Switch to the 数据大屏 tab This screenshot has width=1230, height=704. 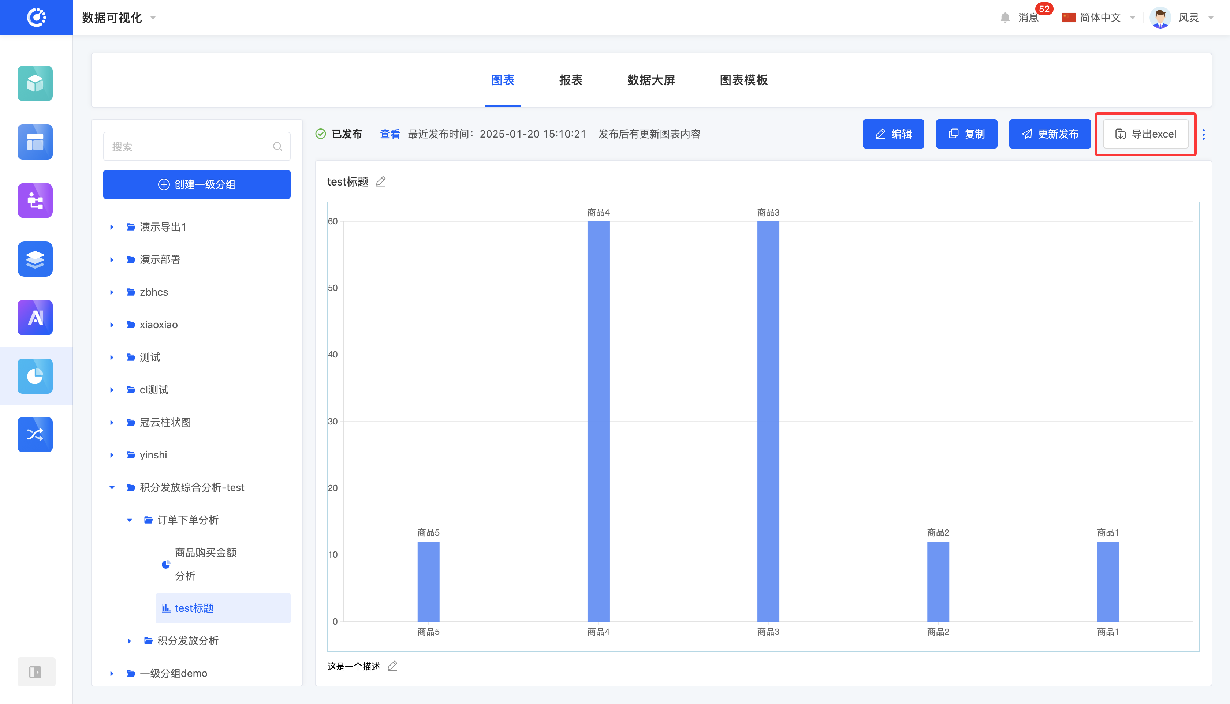coord(651,80)
